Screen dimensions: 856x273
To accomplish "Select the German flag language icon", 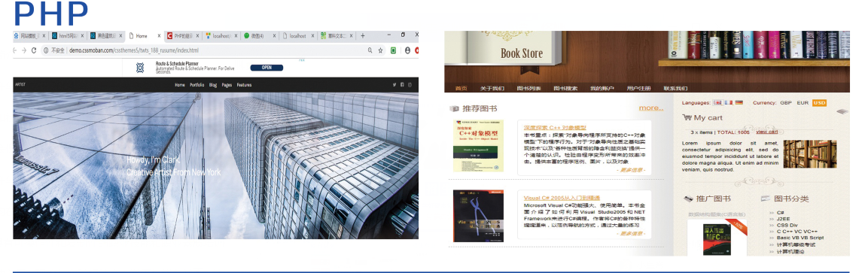I will coord(739,102).
